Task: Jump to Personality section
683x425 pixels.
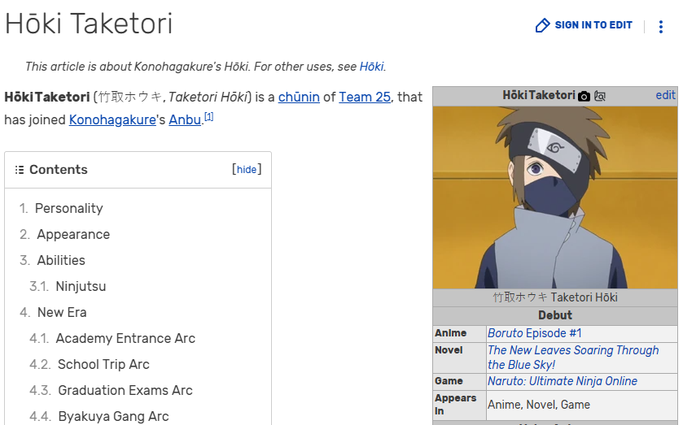Action: click(x=69, y=208)
